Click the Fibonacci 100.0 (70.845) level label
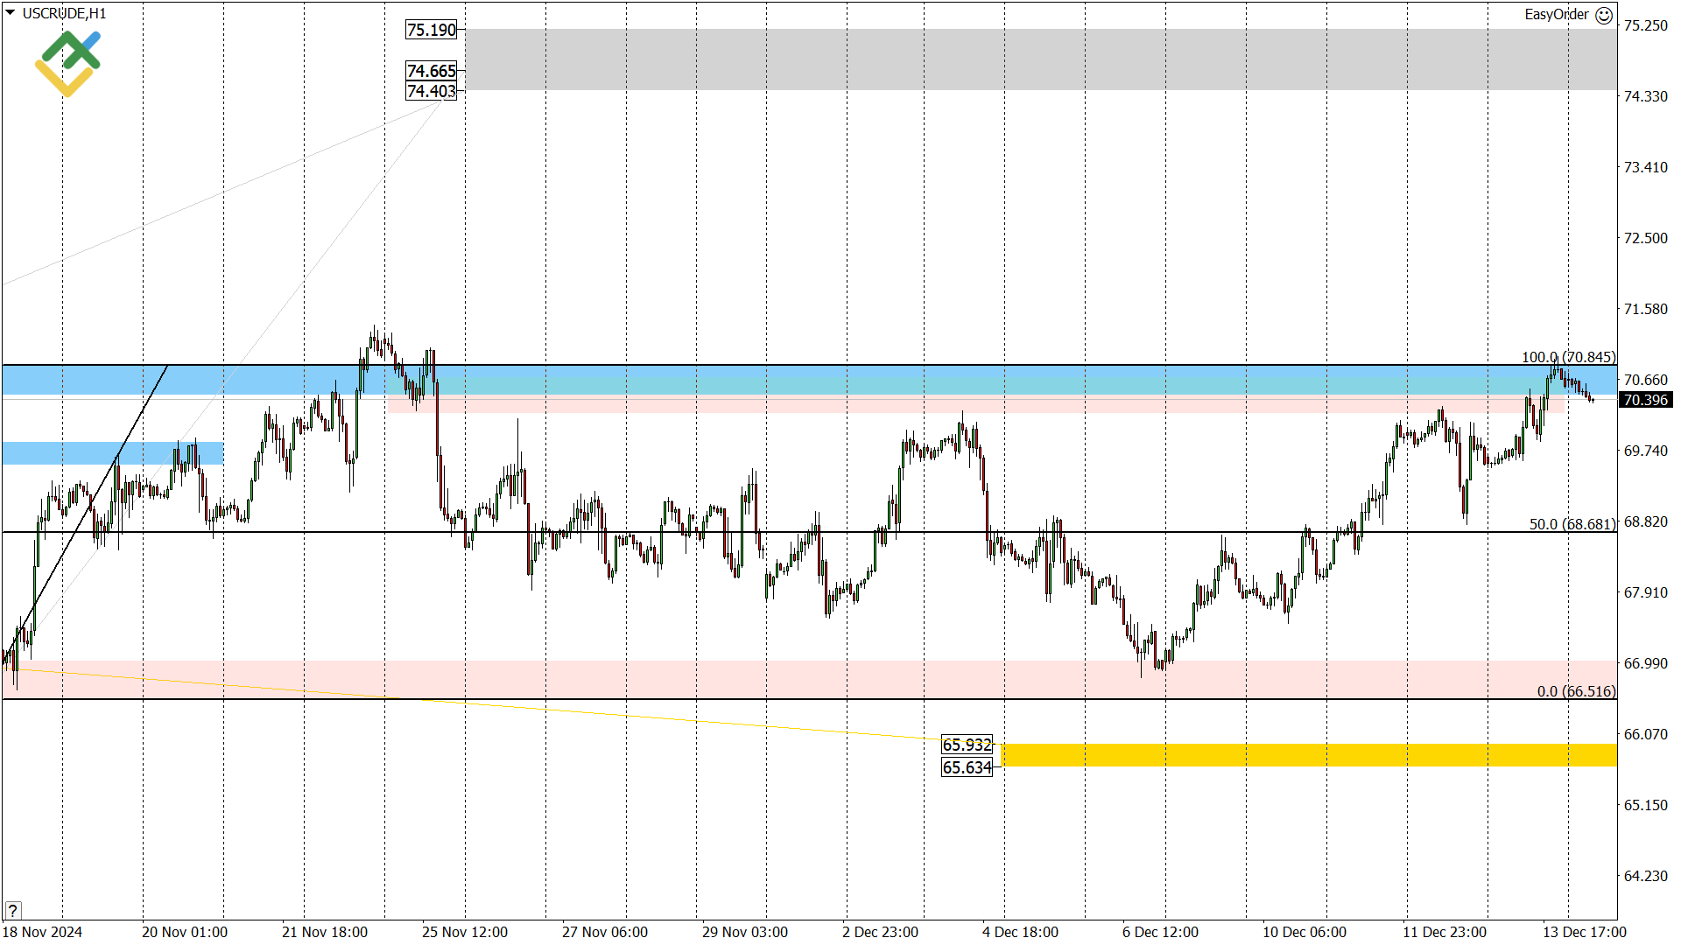Screen dimensions: 1681x945 click(x=1568, y=357)
